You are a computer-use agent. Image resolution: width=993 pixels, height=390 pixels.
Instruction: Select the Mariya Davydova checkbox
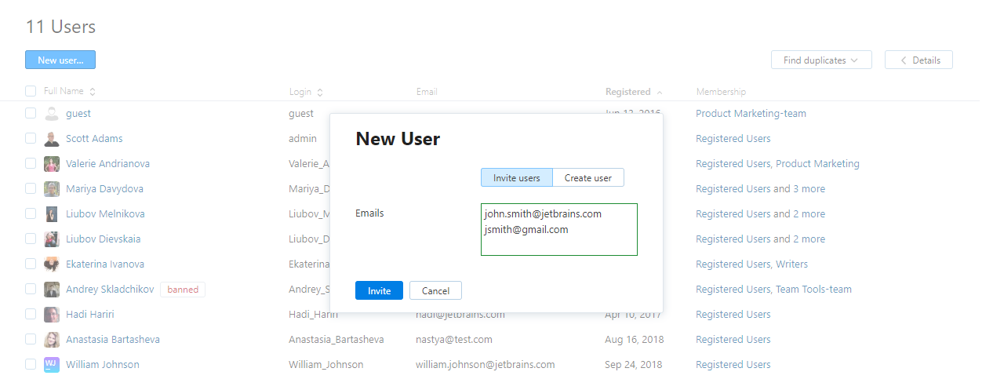[x=31, y=188]
